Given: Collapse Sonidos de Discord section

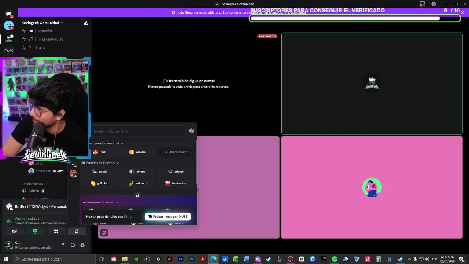Looking at the screenshot, I should [100, 163].
